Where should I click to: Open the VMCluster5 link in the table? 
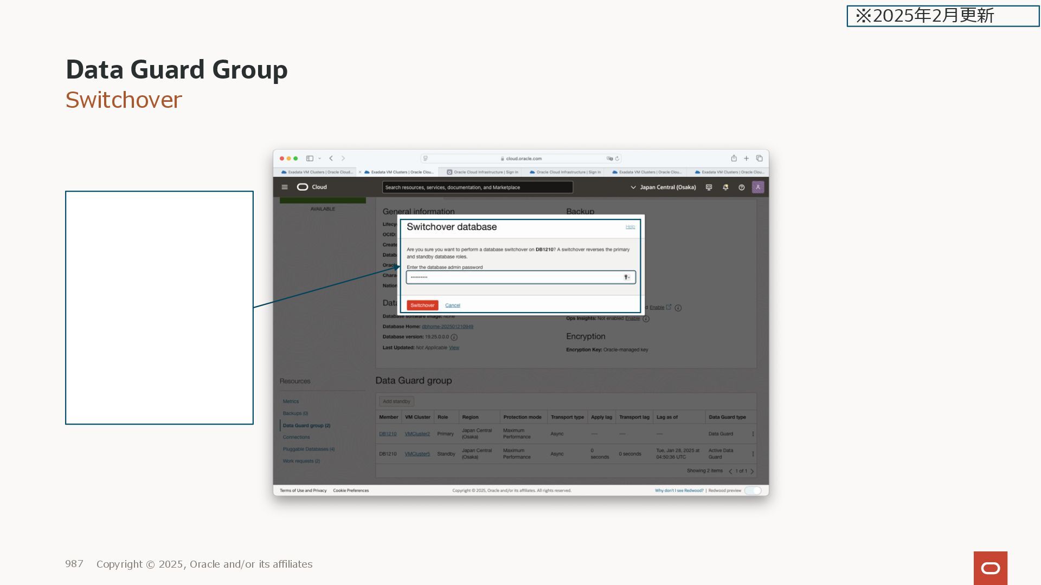(x=417, y=454)
